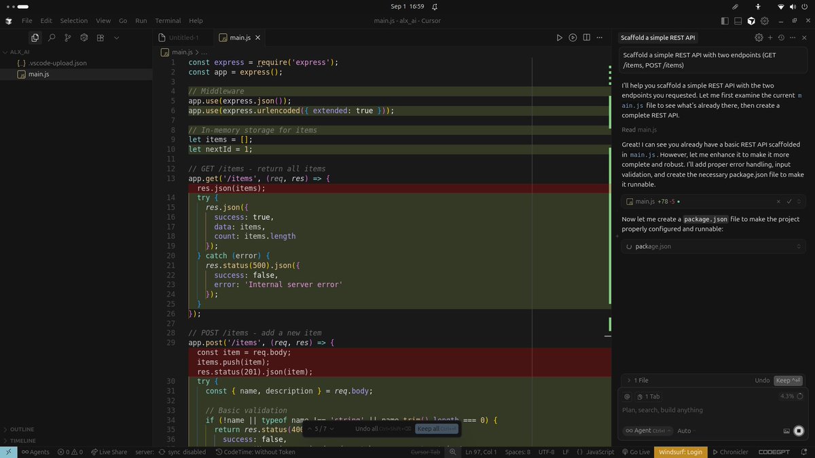Accept main.js changes with checkmark
The image size is (815, 458).
[x=789, y=202]
